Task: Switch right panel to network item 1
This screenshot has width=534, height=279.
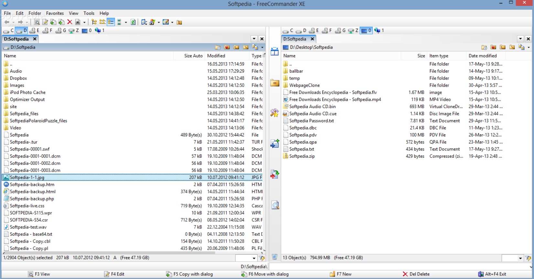Action: [379, 31]
